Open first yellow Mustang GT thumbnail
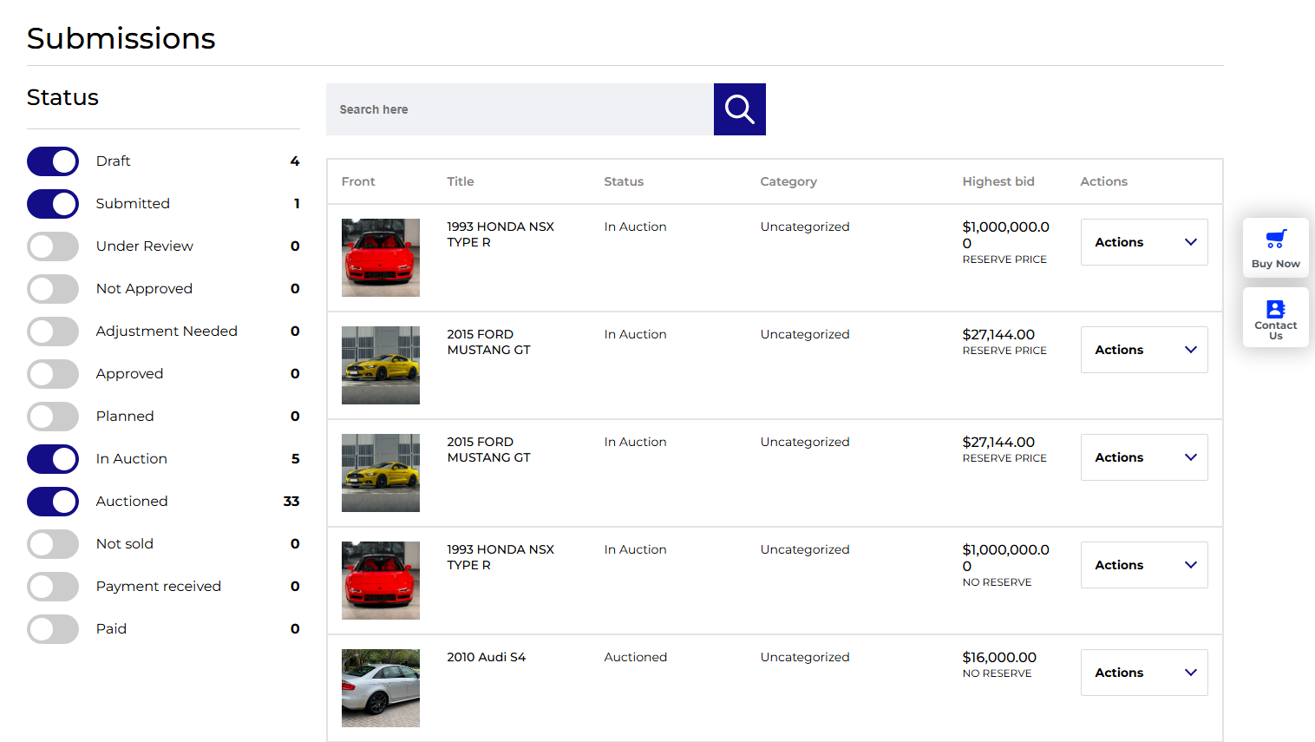Screen dimensions: 1315x742 (x=381, y=365)
